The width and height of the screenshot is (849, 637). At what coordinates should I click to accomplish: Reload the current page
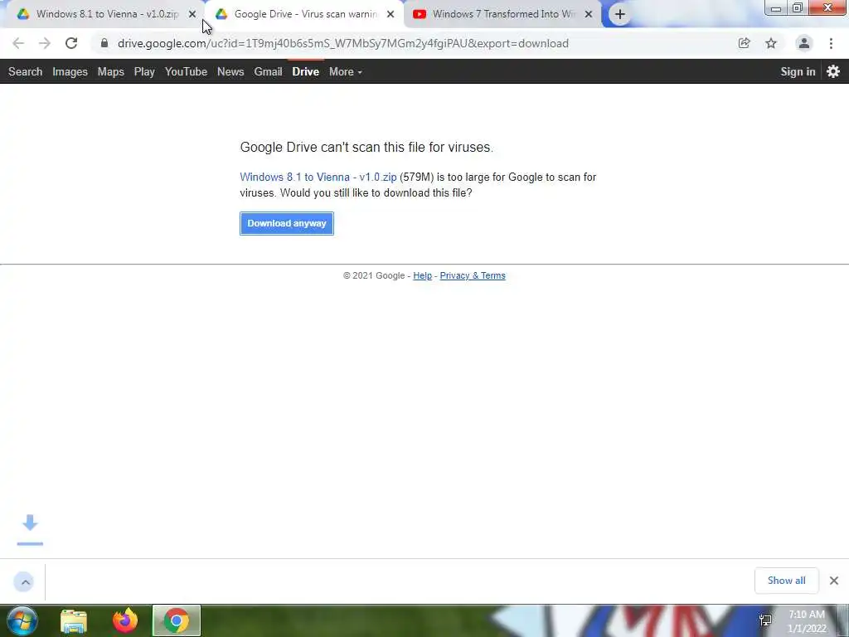[71, 43]
